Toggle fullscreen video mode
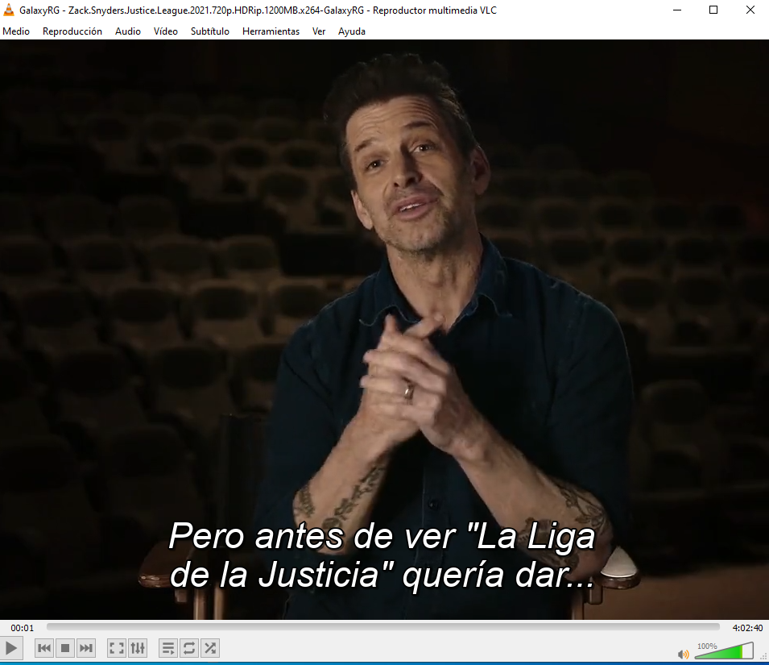 [x=116, y=648]
